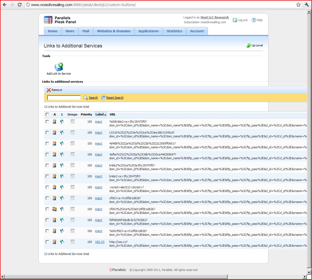Image resolution: width=312 pixels, height=280 pixels.
Task: Check the c3316 row checkbox
Action: pos(47,133)
